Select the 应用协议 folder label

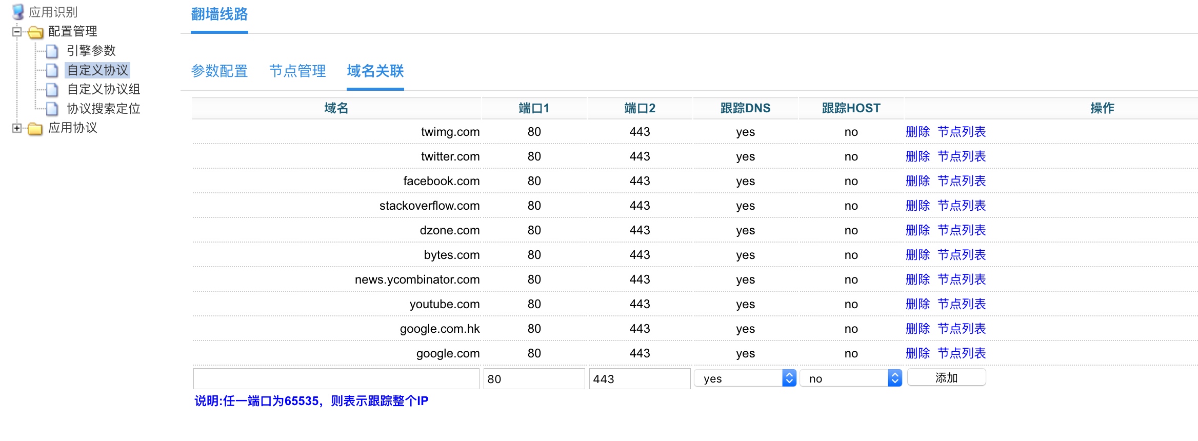(x=73, y=128)
